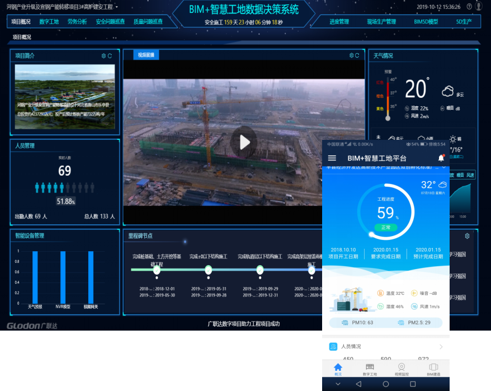The height and width of the screenshot is (391, 491).
Task: Tap the notification bell in mobile app
Action: [441, 158]
